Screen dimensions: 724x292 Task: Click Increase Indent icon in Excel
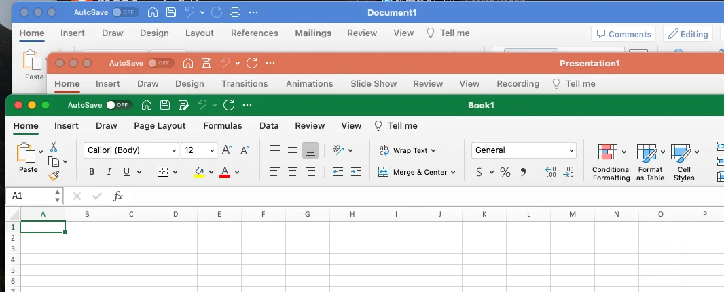(355, 172)
